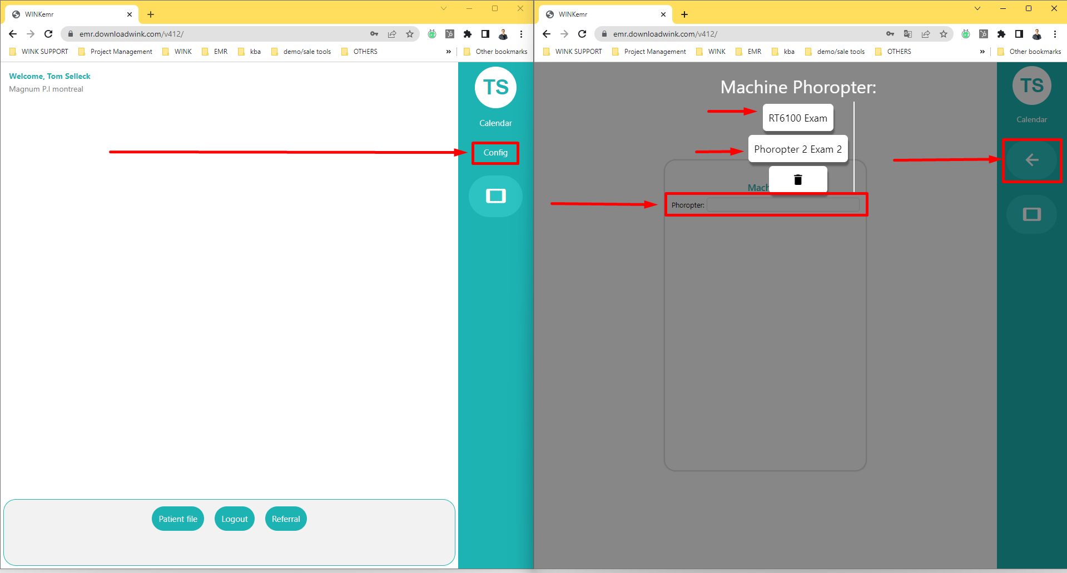Click green extension icon in right window
The height and width of the screenshot is (573, 1067).
[966, 34]
